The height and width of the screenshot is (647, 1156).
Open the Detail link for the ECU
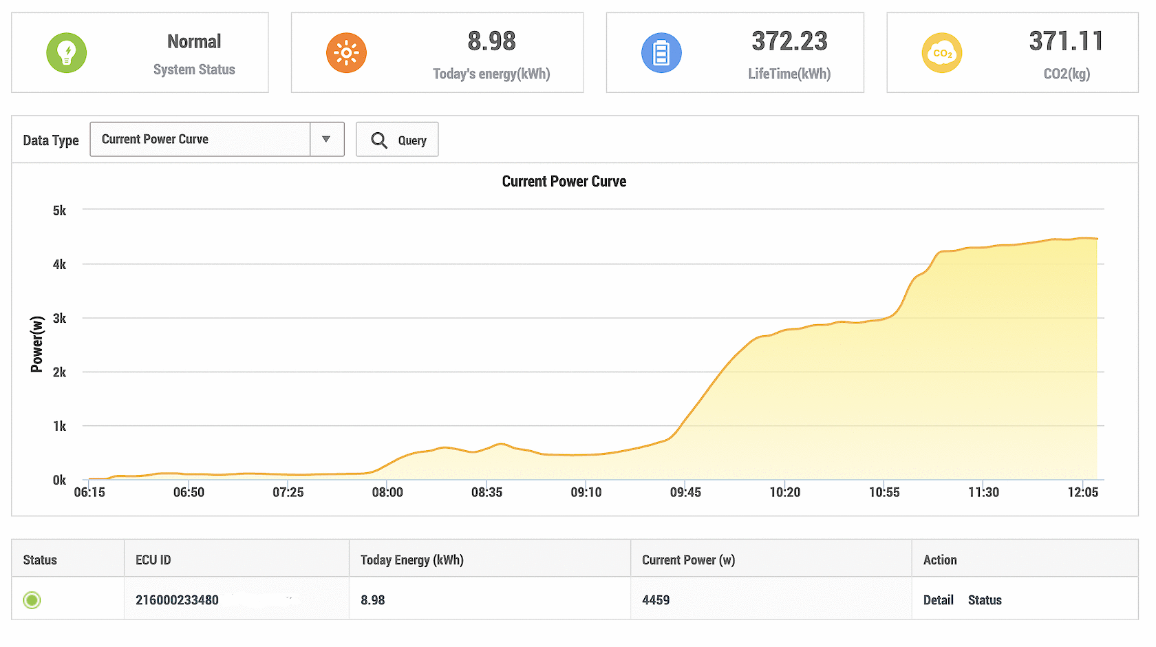coord(938,600)
